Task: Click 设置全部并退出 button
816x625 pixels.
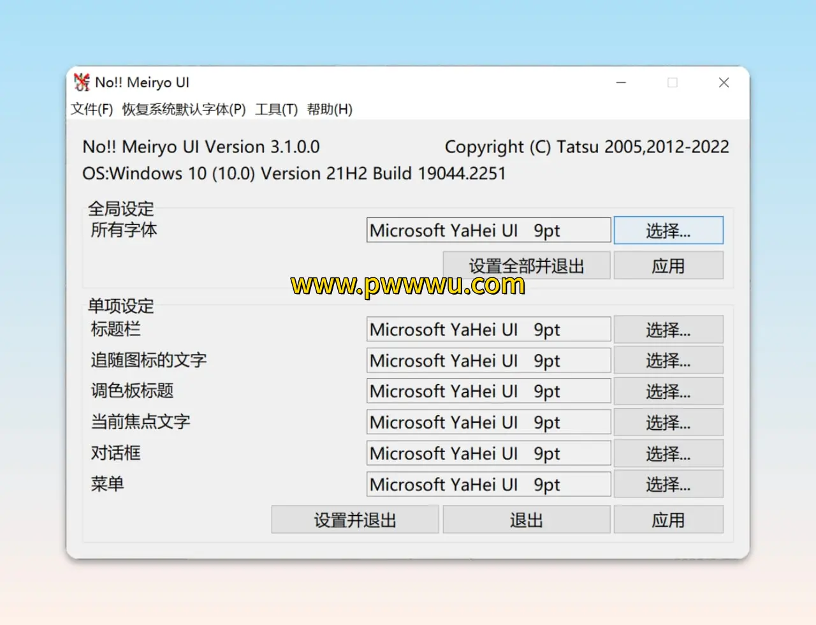Action: point(526,265)
